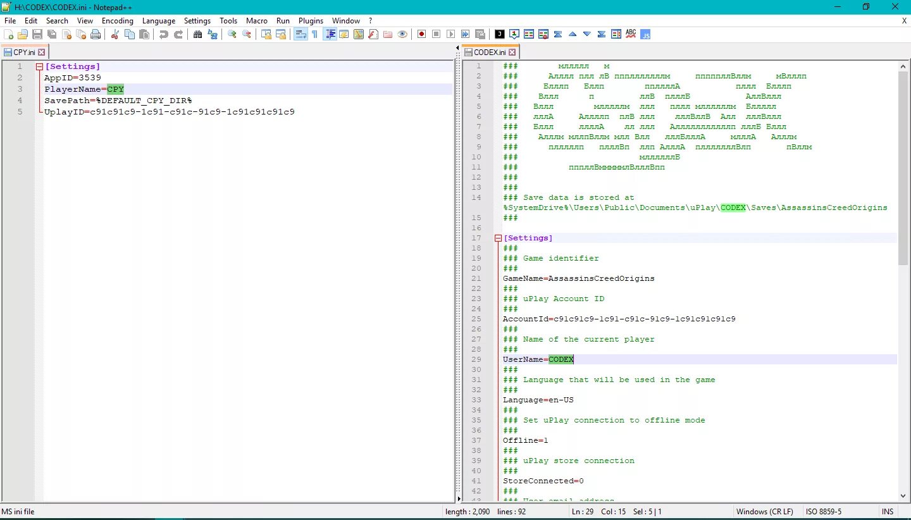Print the document with the printer icon
This screenshot has height=520, width=911.
point(96,34)
